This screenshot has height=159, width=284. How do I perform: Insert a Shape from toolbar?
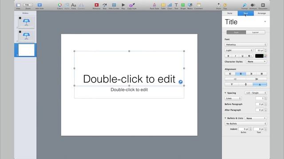tap(183, 5)
